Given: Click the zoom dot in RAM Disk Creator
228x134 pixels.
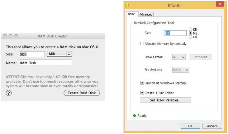Looking at the screenshot, I should tap(16, 36).
